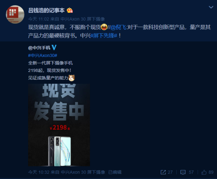Open the @中兴手机 account link
The image size is (217, 179).
click(39, 48)
